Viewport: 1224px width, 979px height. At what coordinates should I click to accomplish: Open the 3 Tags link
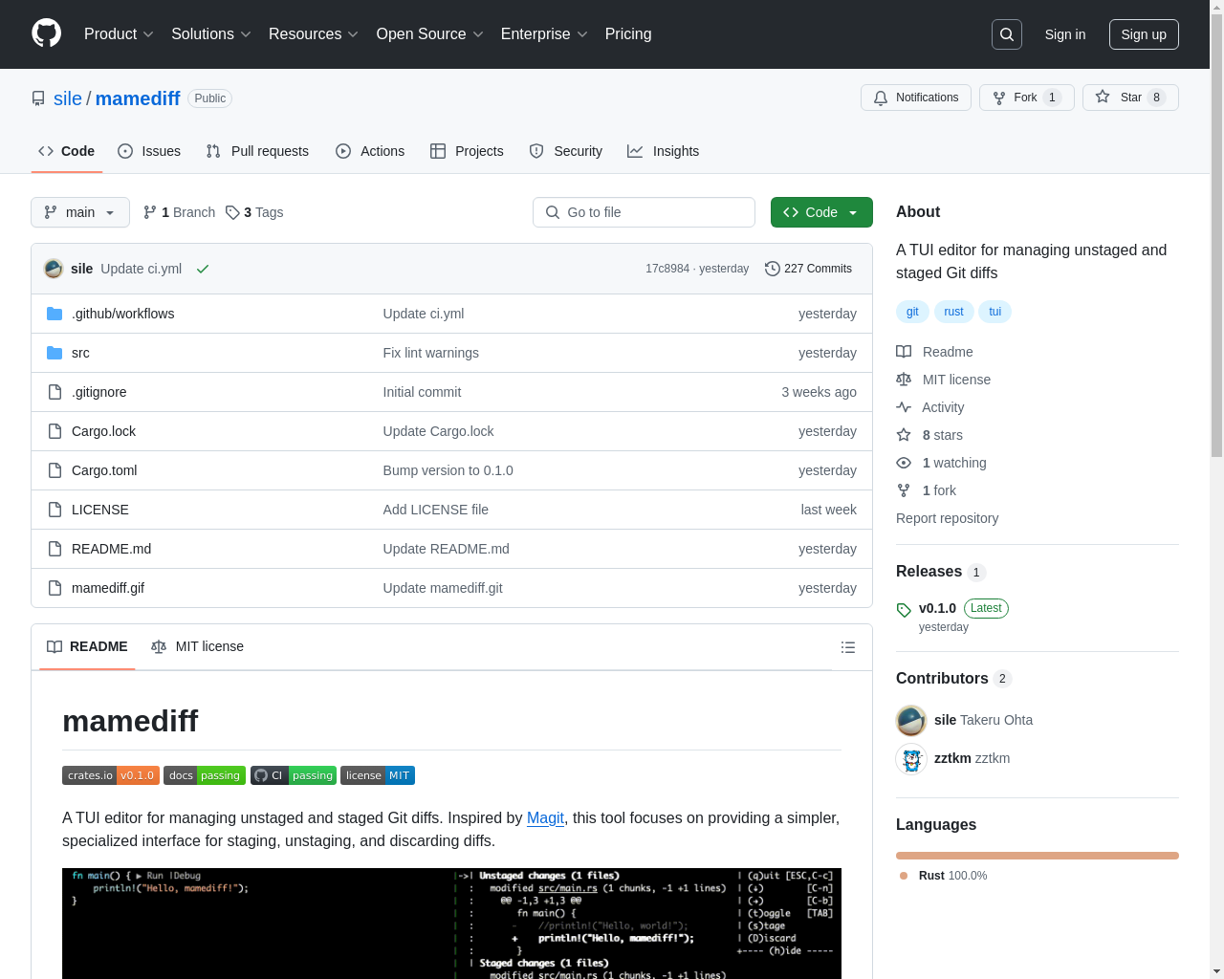[x=254, y=212]
